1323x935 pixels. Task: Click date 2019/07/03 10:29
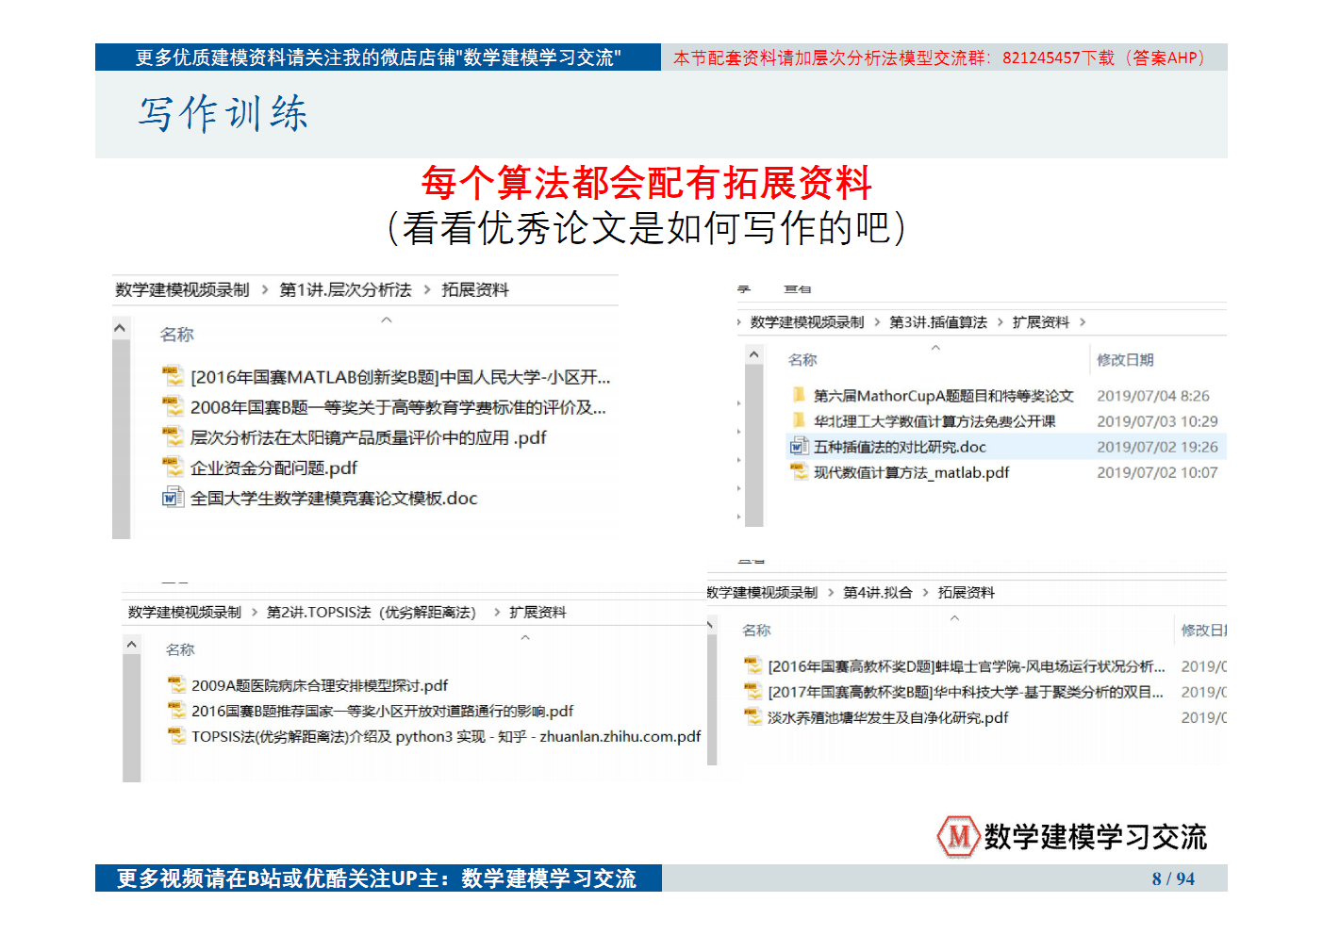[1157, 421]
